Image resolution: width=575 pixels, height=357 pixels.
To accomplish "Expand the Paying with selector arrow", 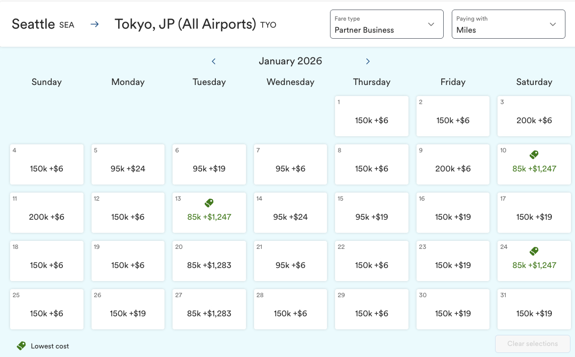I will [552, 24].
